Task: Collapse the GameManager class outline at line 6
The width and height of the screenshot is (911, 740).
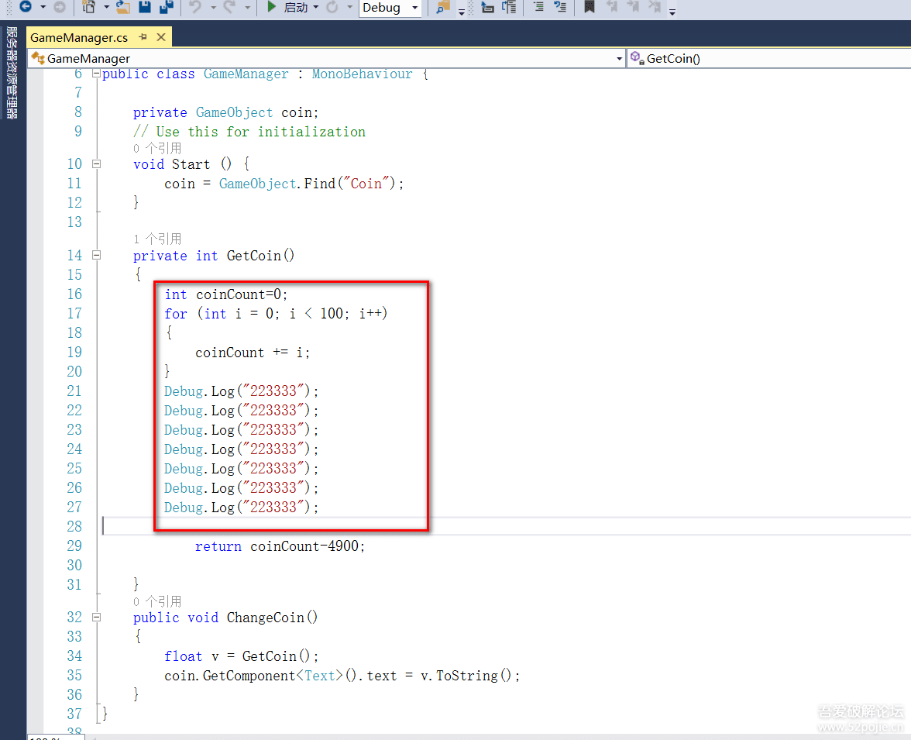Action: point(96,74)
